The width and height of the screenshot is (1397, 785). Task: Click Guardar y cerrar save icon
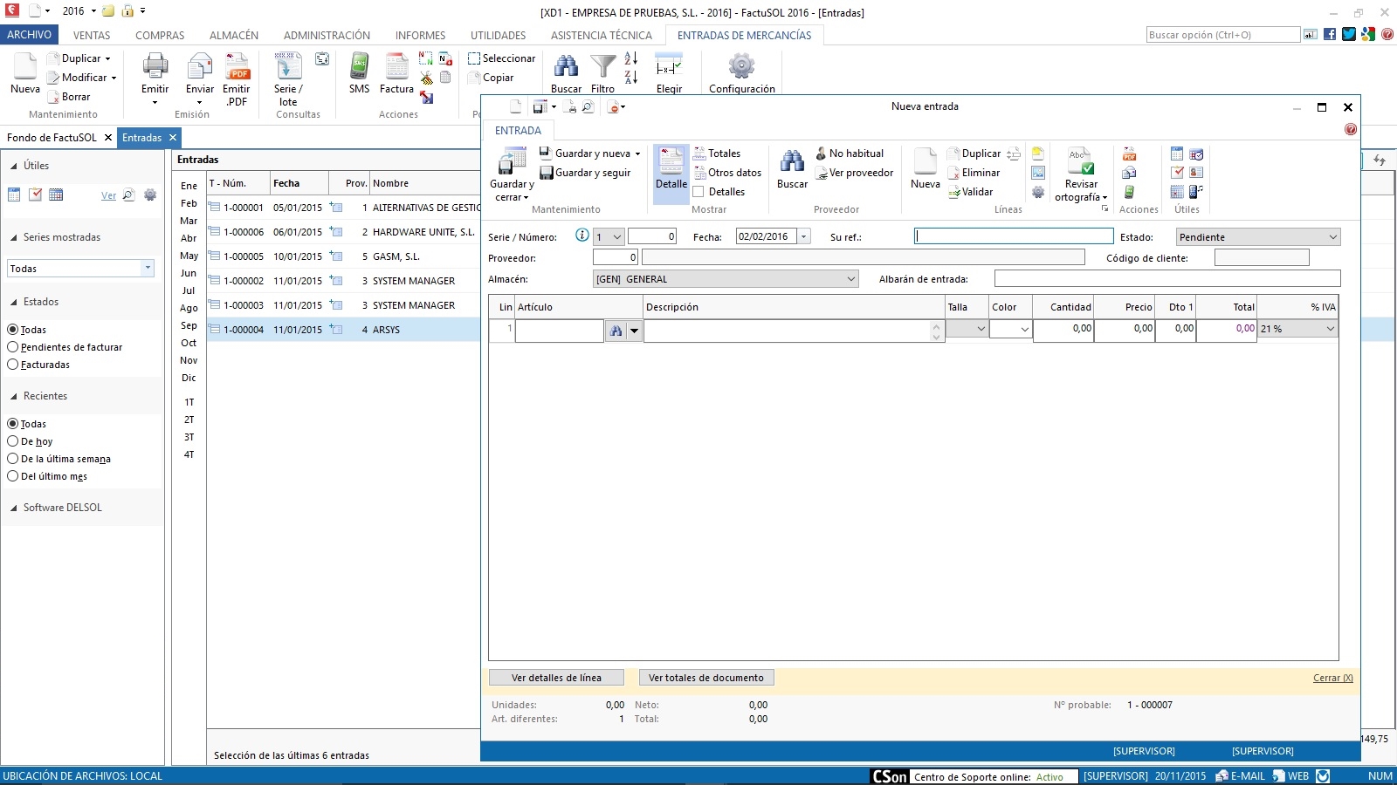click(512, 162)
